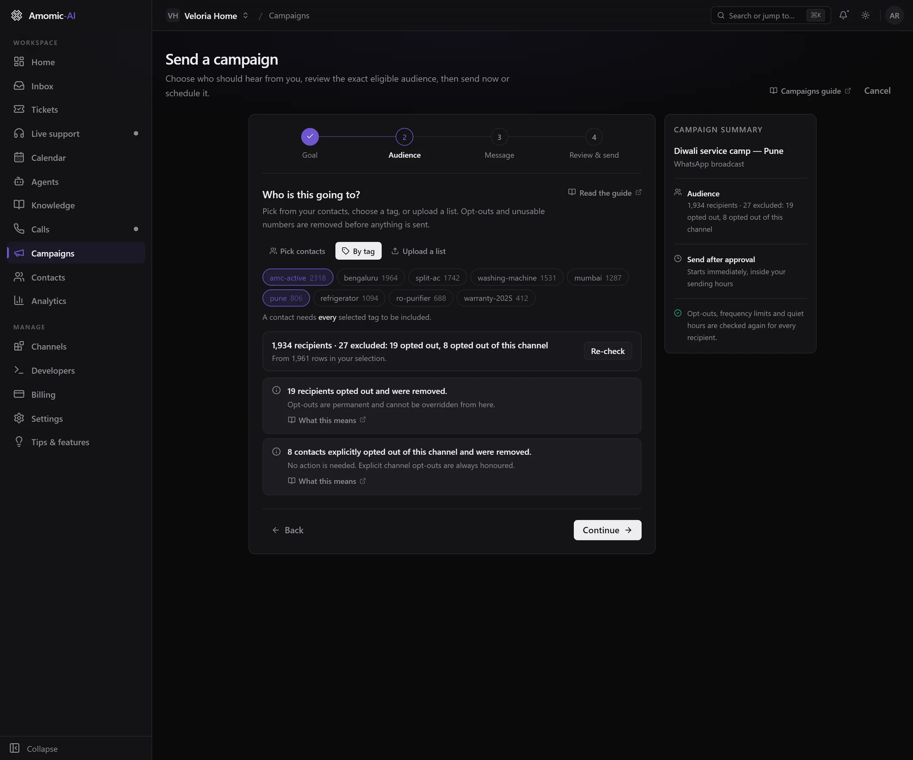Switch to the Pick contacts tab

click(298, 251)
